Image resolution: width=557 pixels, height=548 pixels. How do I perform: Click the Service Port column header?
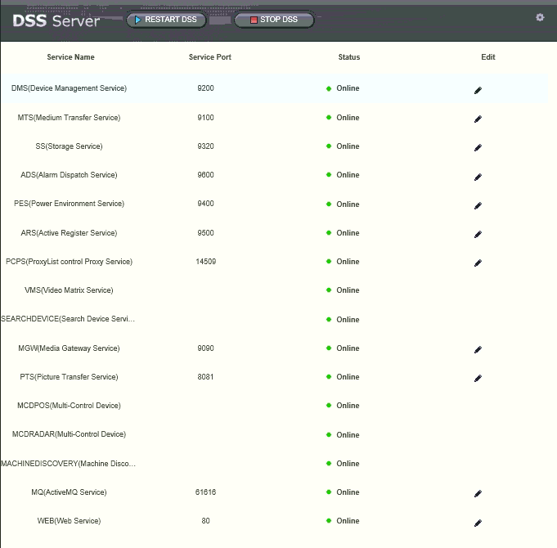coord(209,57)
